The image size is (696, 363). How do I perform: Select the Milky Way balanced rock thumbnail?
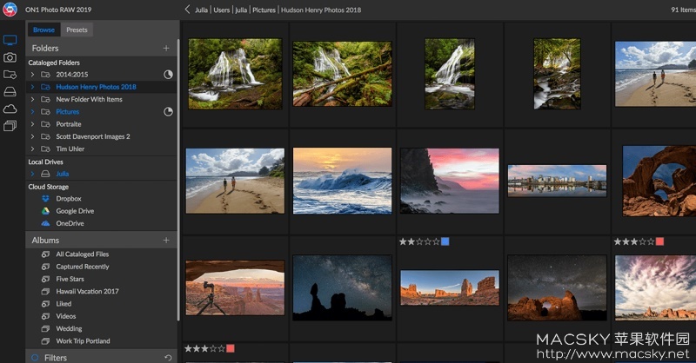click(342, 287)
